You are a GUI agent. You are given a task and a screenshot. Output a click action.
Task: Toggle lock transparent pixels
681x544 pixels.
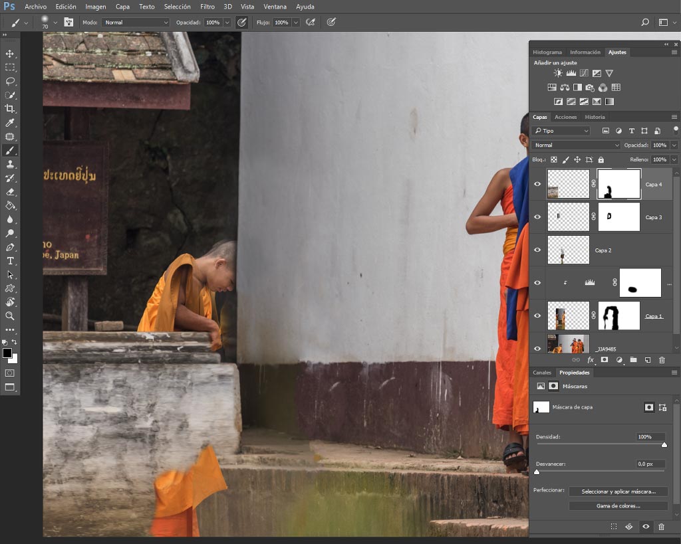coord(554,159)
